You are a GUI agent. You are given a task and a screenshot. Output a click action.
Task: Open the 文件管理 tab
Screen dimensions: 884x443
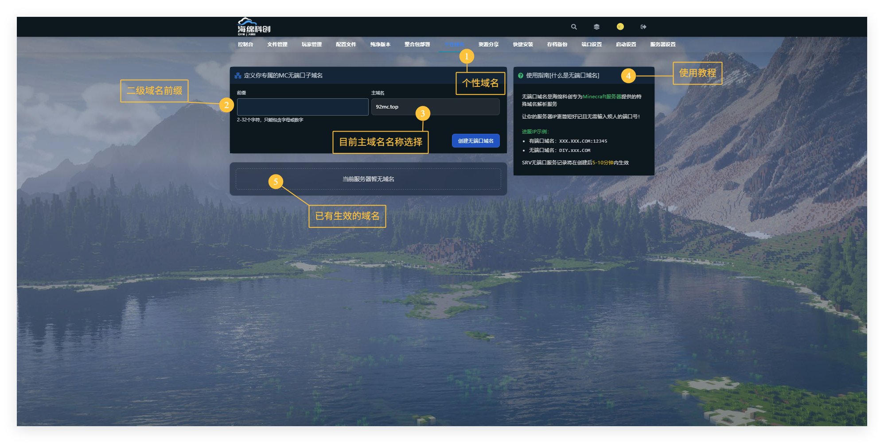(277, 44)
